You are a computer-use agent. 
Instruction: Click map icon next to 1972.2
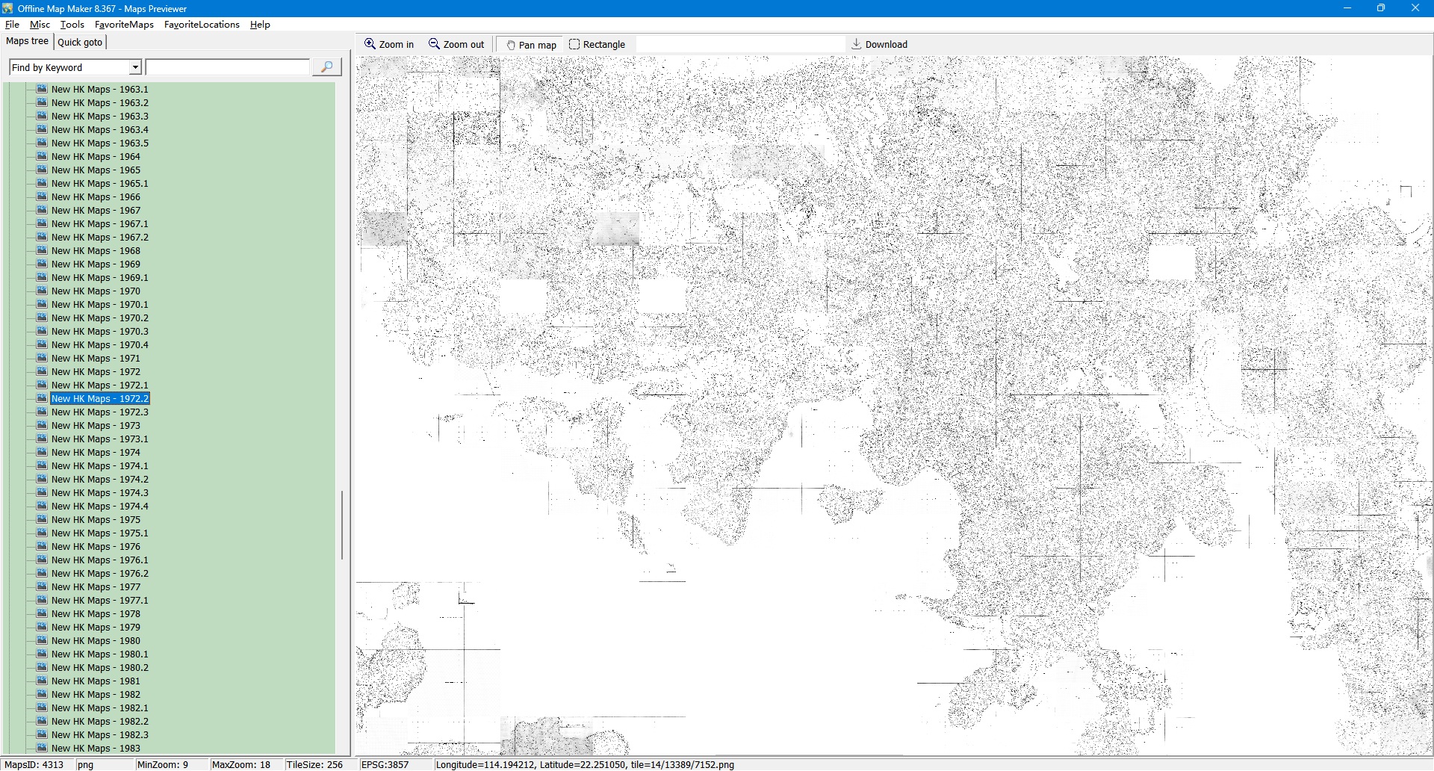click(42, 398)
